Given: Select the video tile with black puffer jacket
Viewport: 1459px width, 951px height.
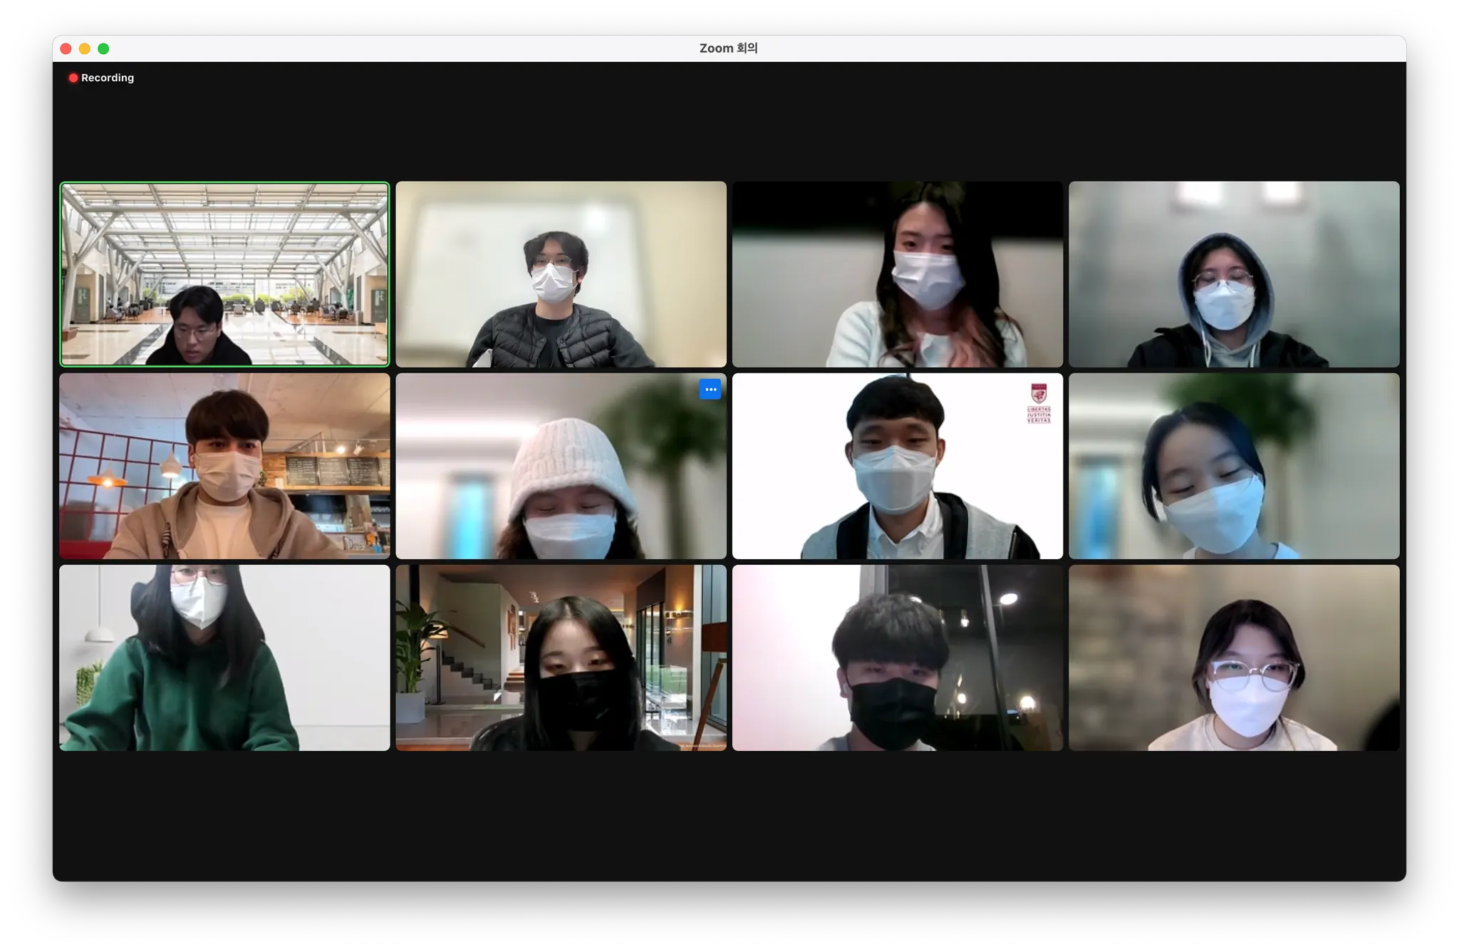Looking at the screenshot, I should (561, 274).
